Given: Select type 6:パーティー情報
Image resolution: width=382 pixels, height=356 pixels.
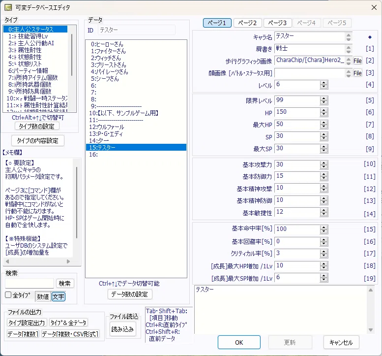Looking at the screenshot, I should (x=35, y=71).
